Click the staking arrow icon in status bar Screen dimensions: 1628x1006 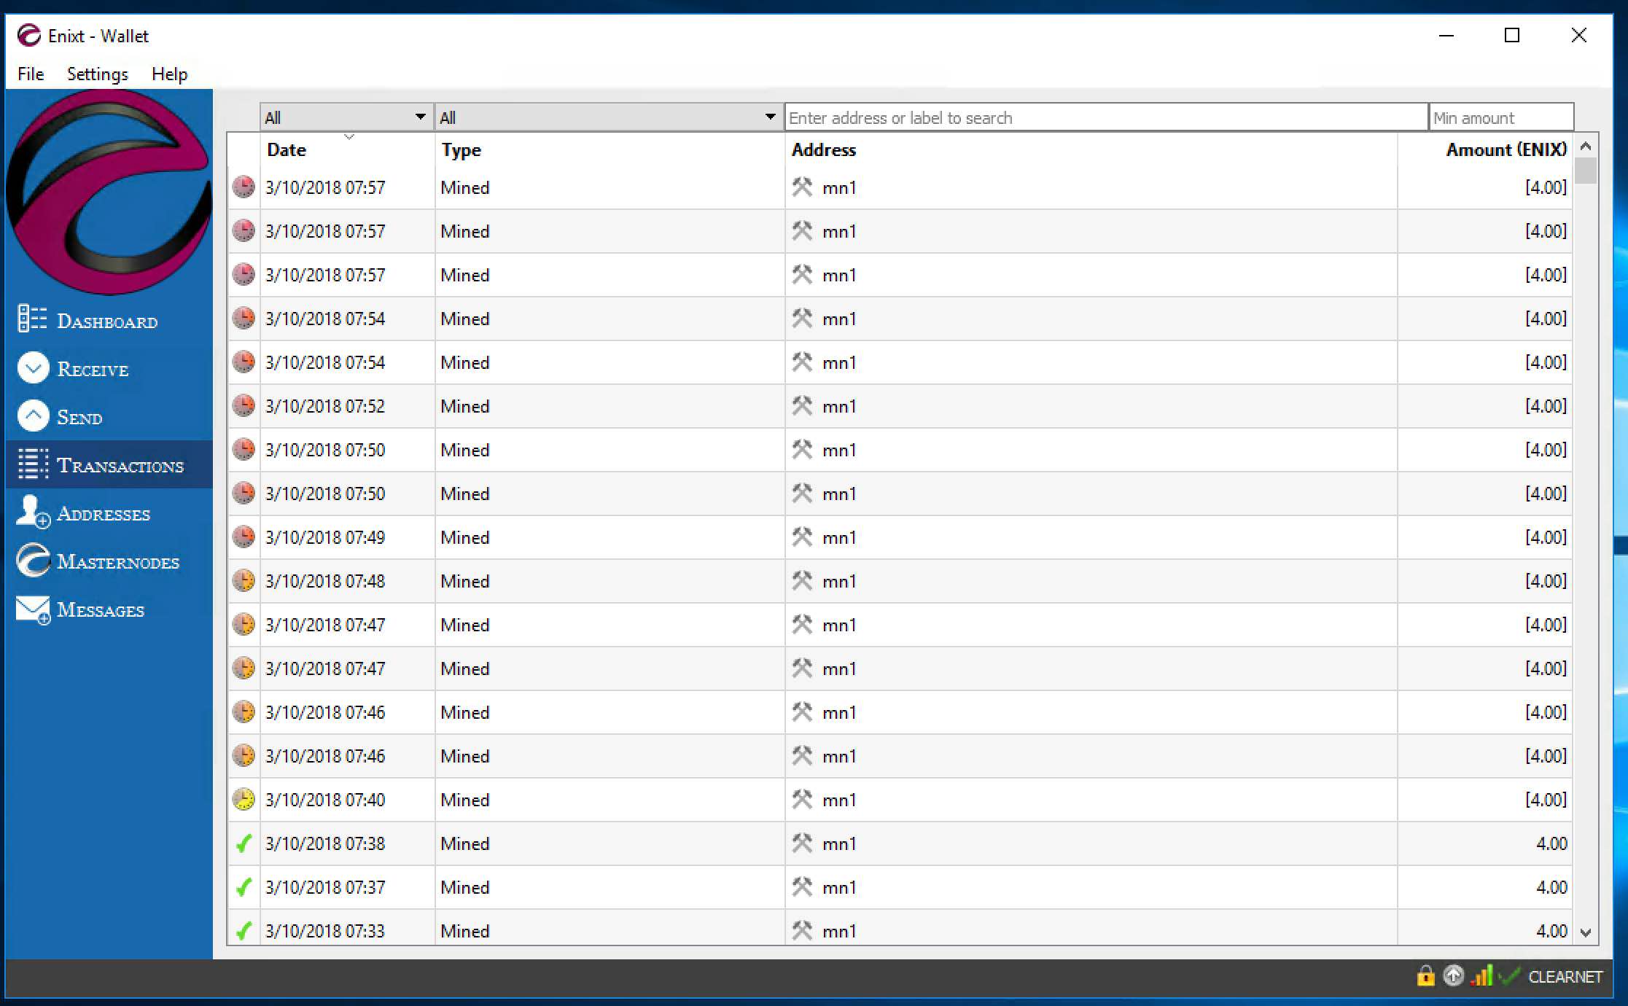1453,975
